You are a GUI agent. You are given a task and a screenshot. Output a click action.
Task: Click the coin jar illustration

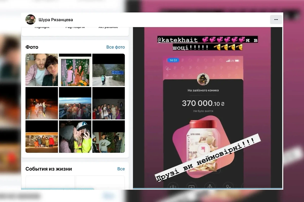click(x=202, y=146)
